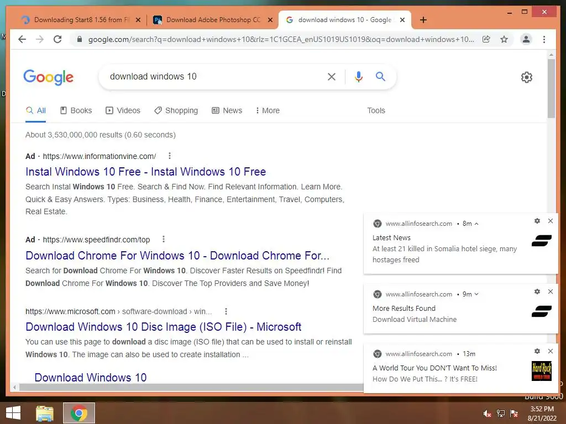566x424 pixels.
Task: Click the vertical page scrollbar thumb
Action: point(551,88)
